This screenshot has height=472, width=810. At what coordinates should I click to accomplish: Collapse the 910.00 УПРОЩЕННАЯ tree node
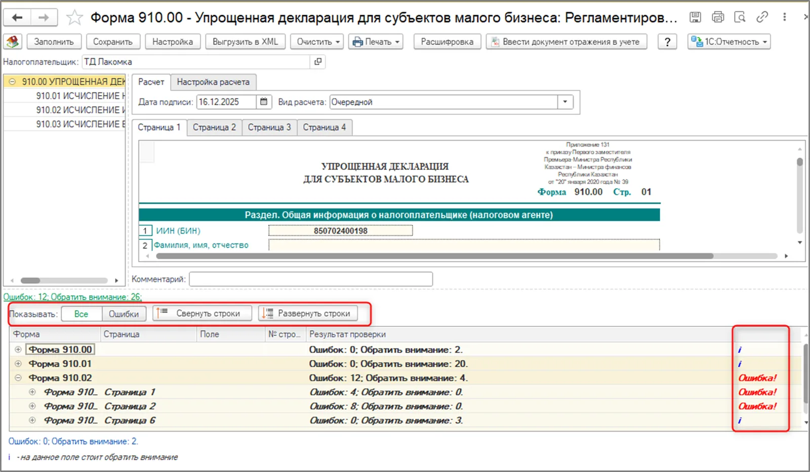coord(12,81)
